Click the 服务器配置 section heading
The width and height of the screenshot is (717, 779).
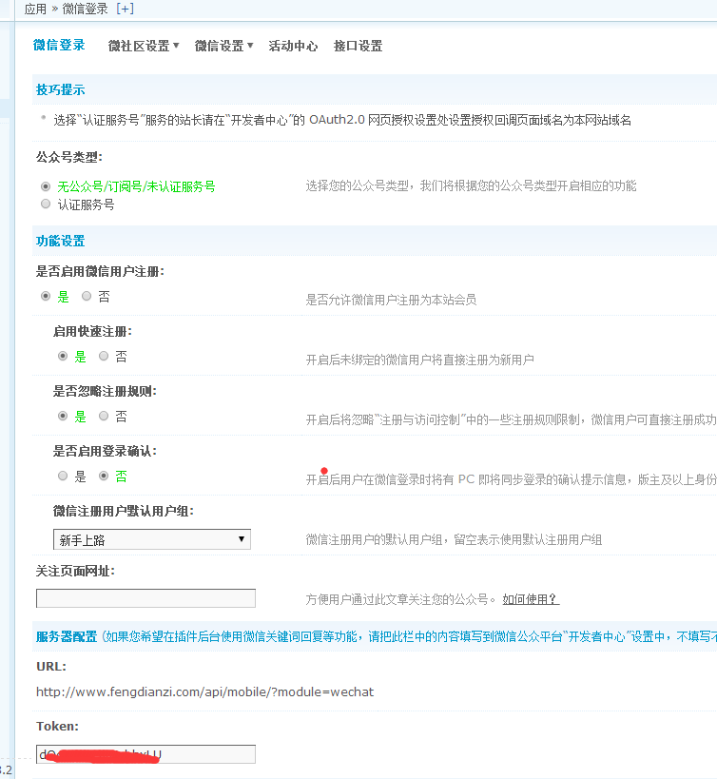[x=67, y=636]
